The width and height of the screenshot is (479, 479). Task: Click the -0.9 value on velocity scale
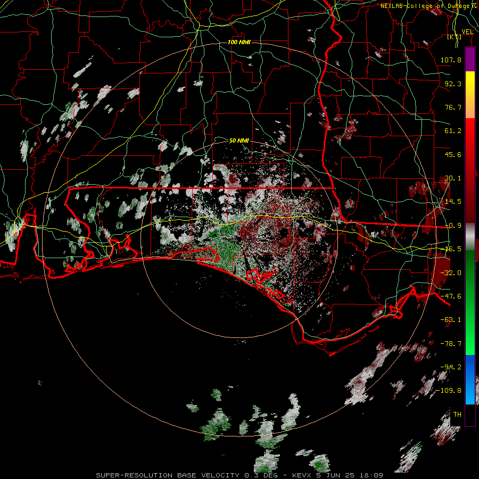pyautogui.click(x=453, y=226)
